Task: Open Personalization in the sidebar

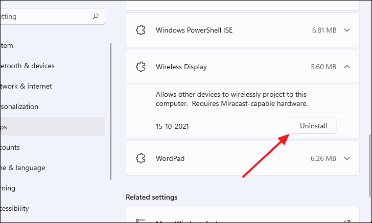Action: pyautogui.click(x=20, y=106)
